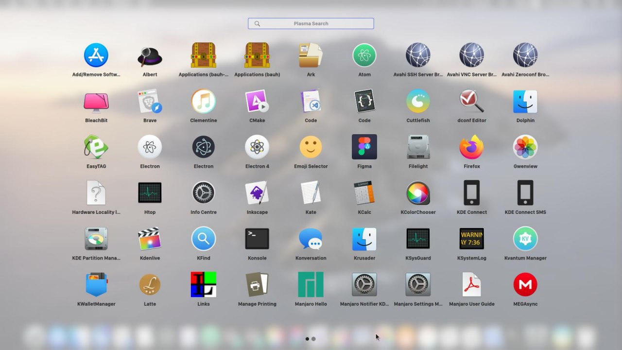622x350 pixels.
Task: Launch Kdenlive video editor
Action: point(150,239)
